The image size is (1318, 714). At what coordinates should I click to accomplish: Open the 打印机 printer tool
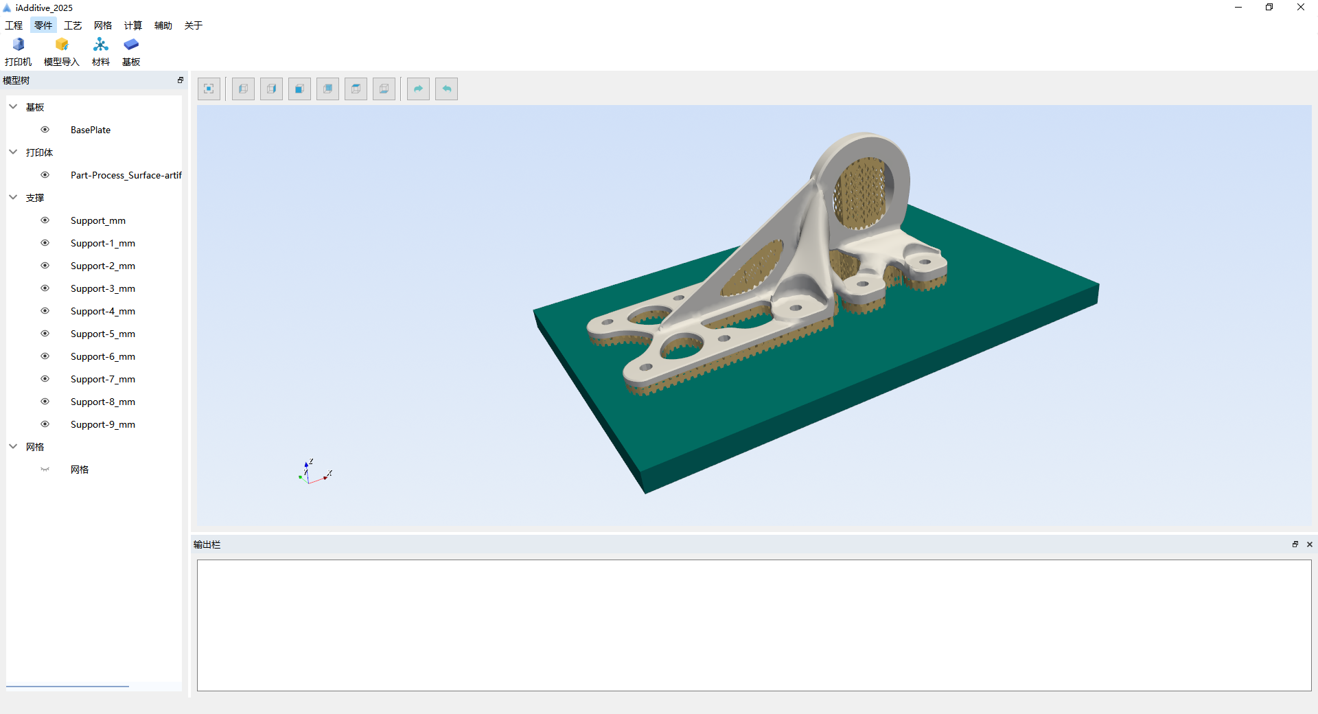19,51
